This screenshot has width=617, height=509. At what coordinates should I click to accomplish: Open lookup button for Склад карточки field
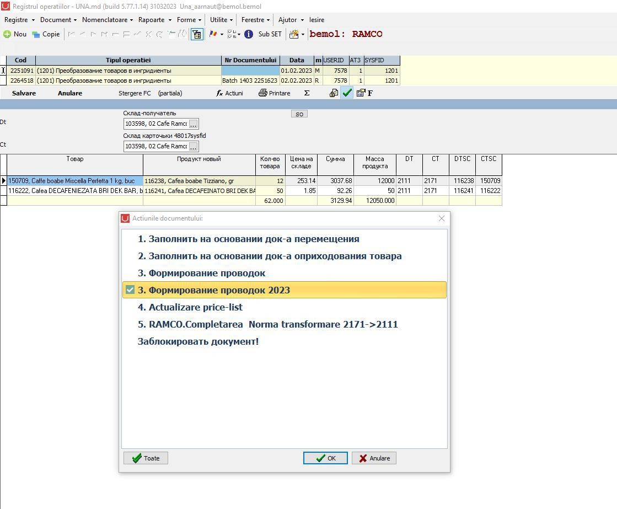[193, 147]
